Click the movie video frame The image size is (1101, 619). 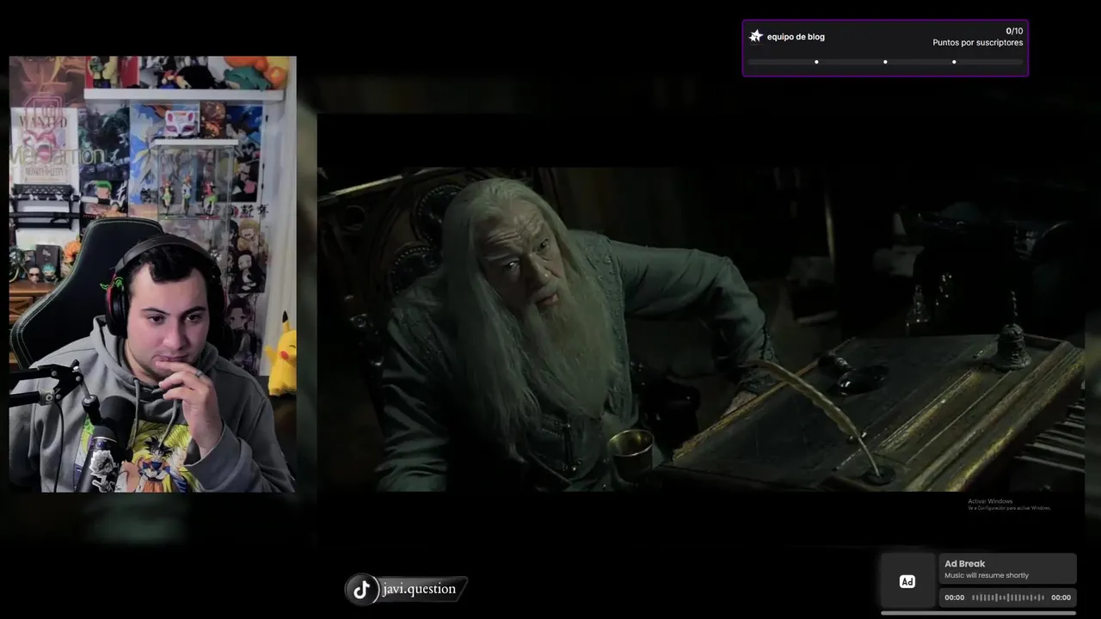701,329
